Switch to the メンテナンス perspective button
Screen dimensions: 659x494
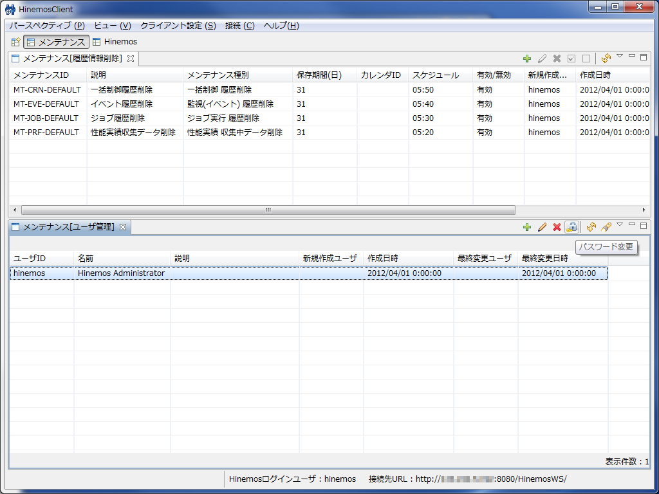click(x=57, y=42)
